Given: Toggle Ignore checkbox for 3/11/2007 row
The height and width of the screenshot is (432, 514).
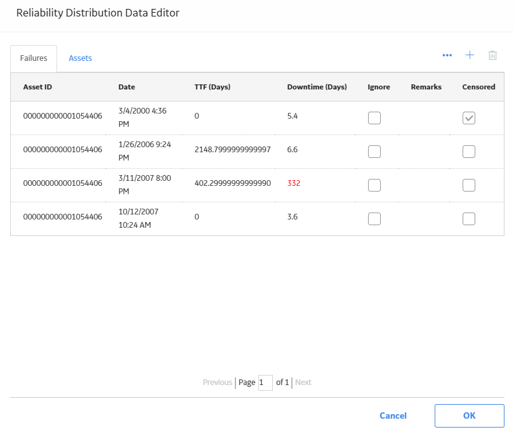Looking at the screenshot, I should click(x=374, y=185).
